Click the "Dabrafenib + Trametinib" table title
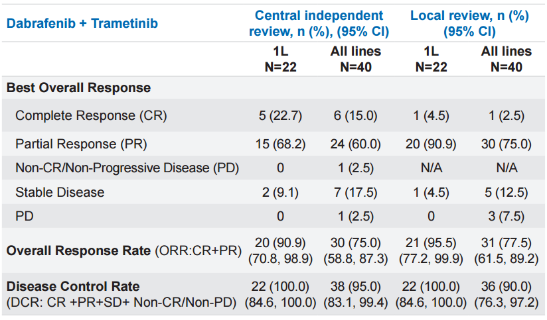 (x=82, y=24)
